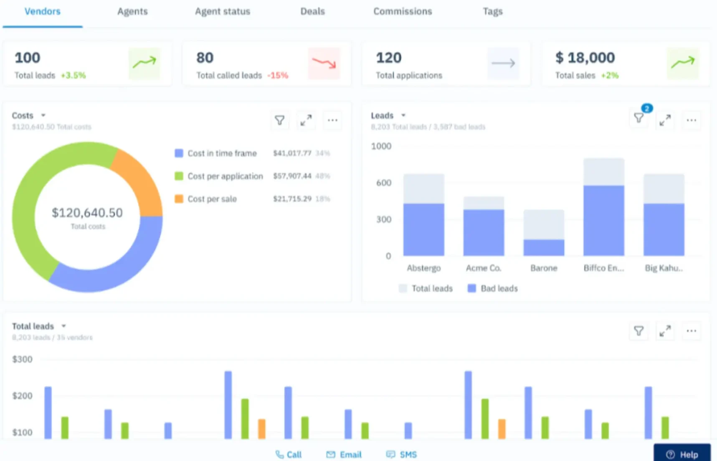Screen dimensions: 717x461
Task: Click the SMS button
Action: pyautogui.click(x=401, y=454)
